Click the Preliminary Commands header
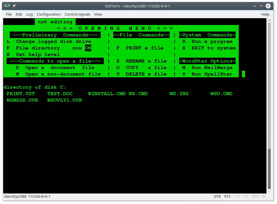 pyautogui.click(x=55, y=35)
